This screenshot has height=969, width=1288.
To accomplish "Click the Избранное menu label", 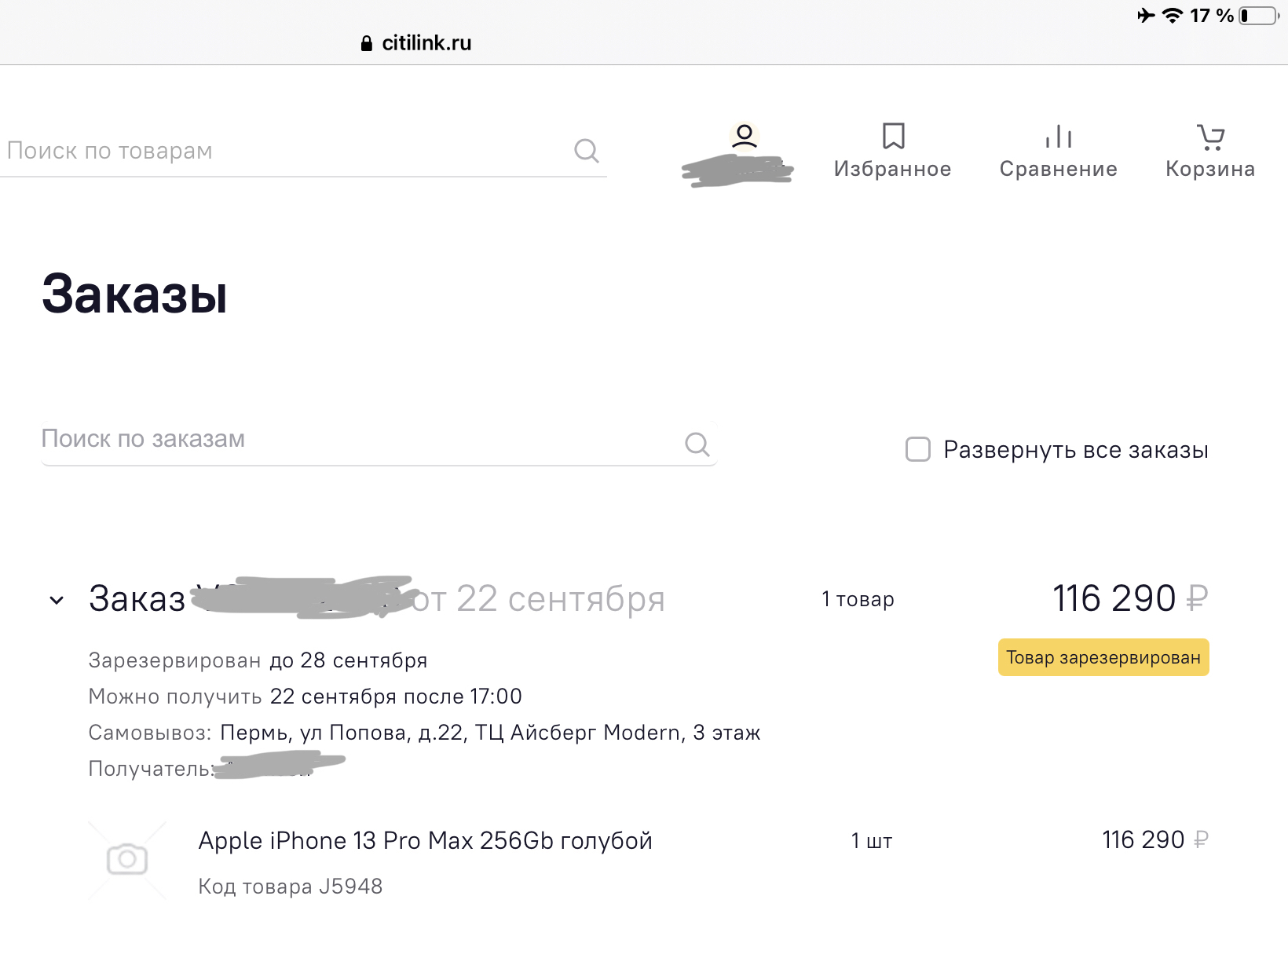I will coord(892,169).
